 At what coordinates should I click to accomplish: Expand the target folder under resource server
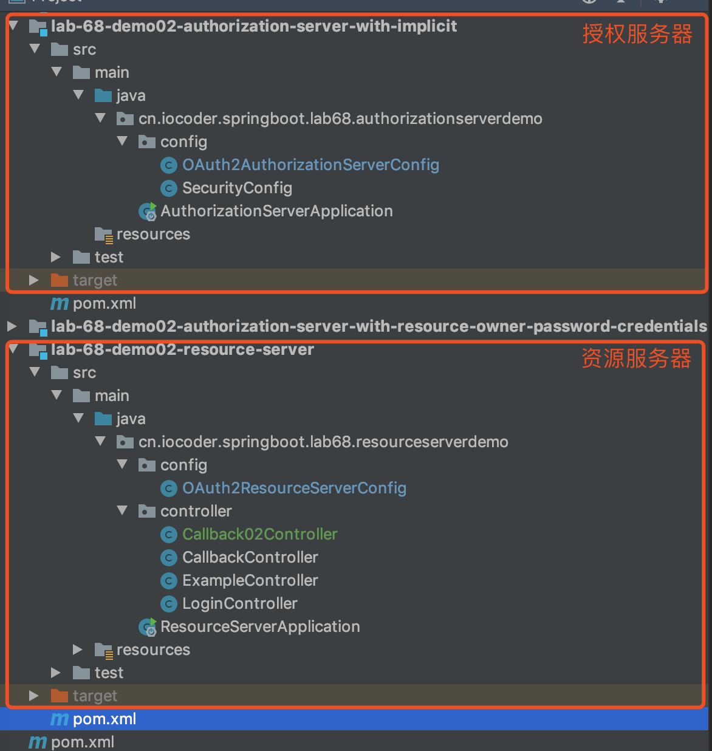(x=33, y=696)
